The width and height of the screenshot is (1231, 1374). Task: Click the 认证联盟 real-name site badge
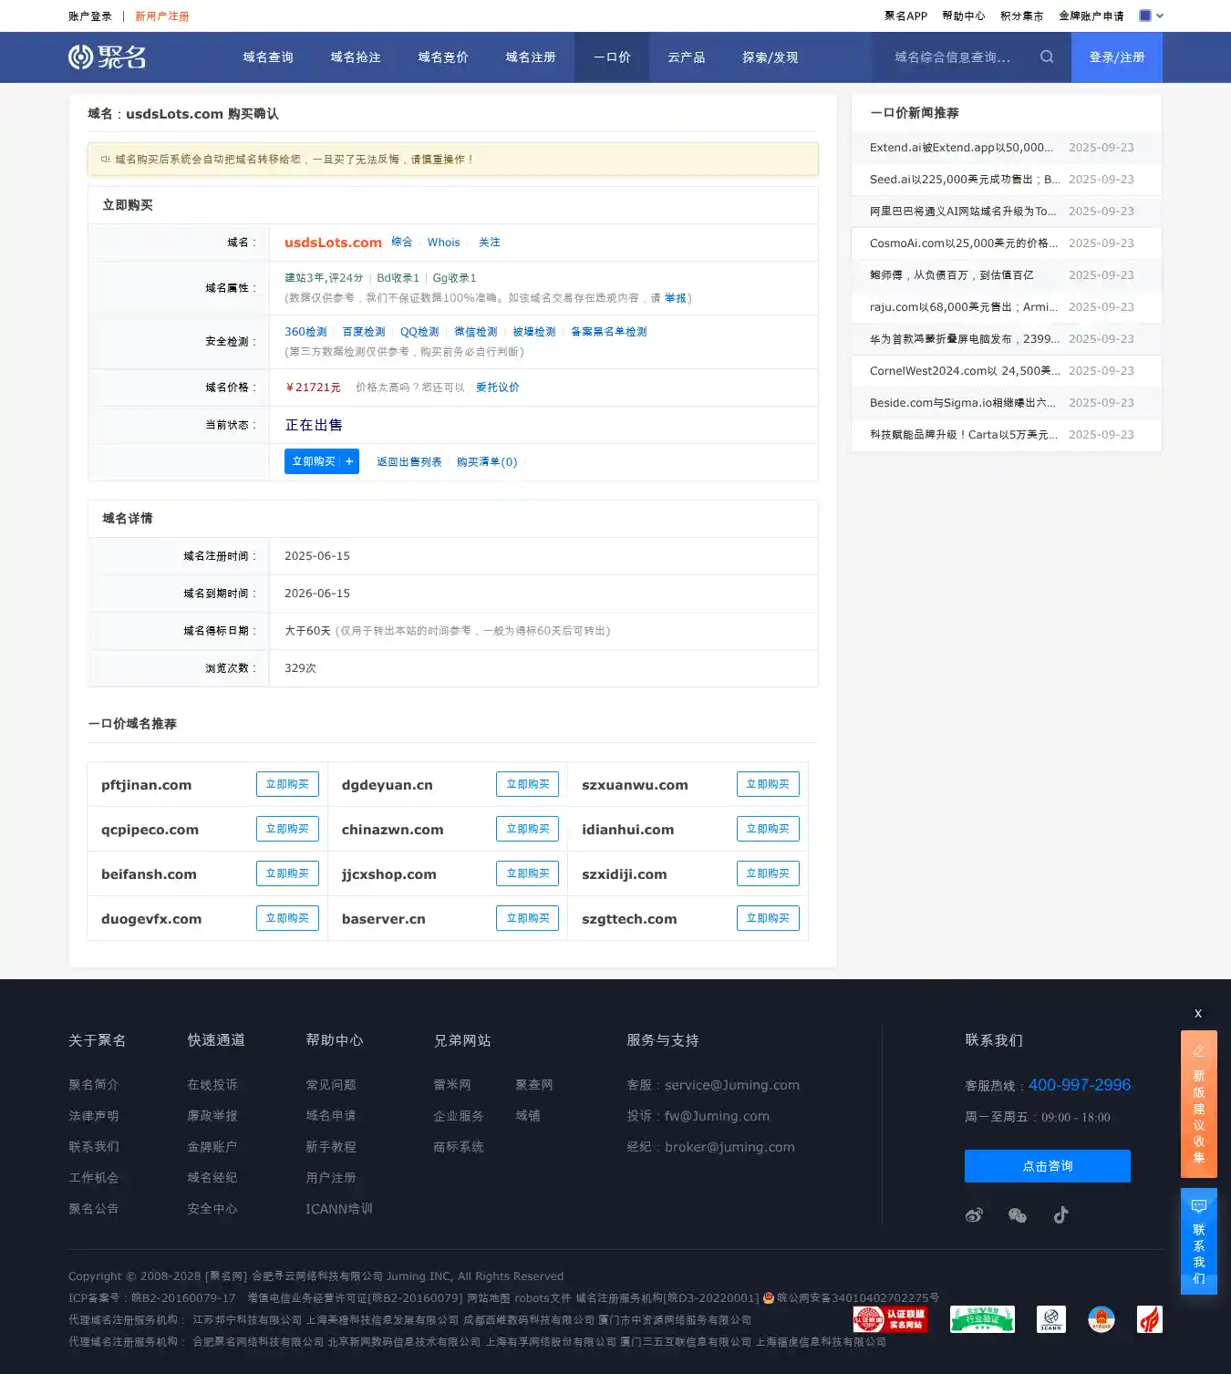click(x=890, y=1319)
